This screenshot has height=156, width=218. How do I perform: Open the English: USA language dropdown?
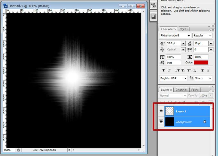(185, 78)
